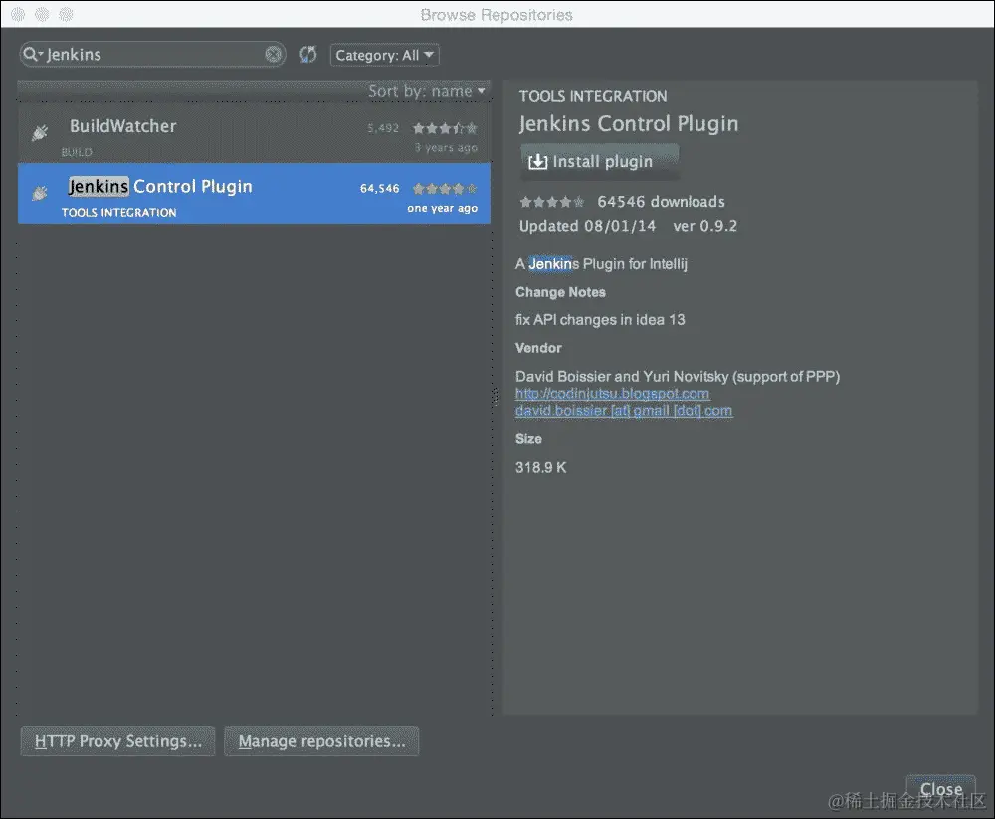
Task: Click 'TOOLS INTEGRATION' label in selected row
Action: coord(119,213)
